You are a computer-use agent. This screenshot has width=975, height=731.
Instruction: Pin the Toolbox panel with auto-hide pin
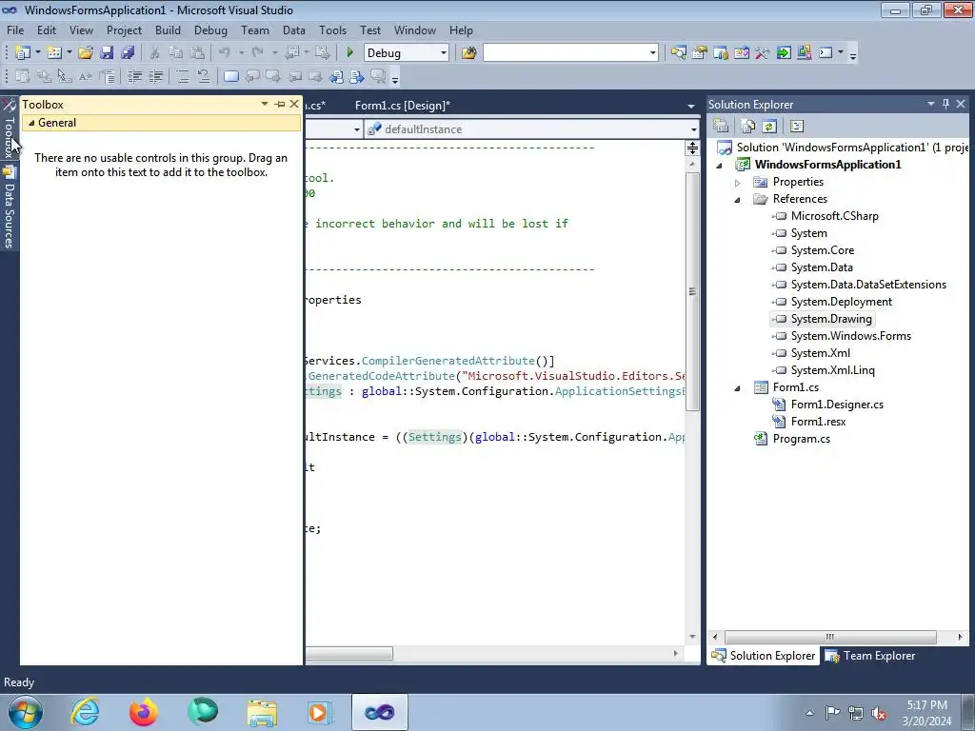point(280,104)
